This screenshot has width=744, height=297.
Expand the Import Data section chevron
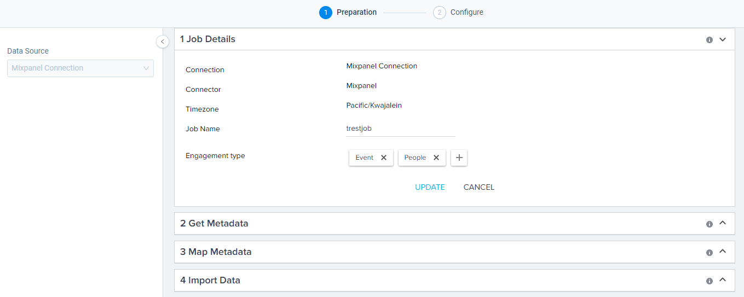[723, 280]
